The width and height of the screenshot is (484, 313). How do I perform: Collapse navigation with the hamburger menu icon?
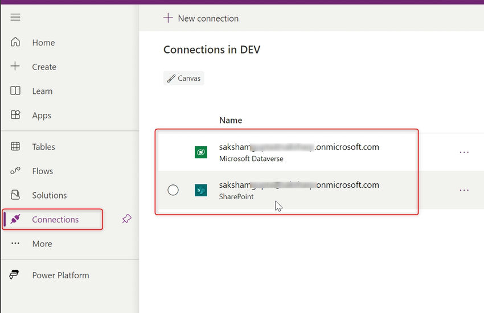tap(15, 17)
